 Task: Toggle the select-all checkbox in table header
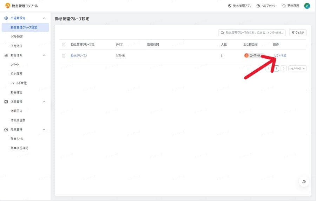64,45
